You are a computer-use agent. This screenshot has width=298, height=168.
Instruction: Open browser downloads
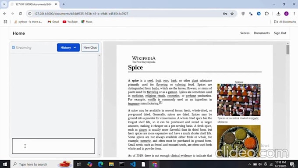coord(278,14)
